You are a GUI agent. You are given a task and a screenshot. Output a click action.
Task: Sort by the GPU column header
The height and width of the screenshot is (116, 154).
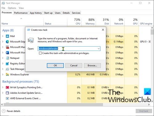(132, 21)
